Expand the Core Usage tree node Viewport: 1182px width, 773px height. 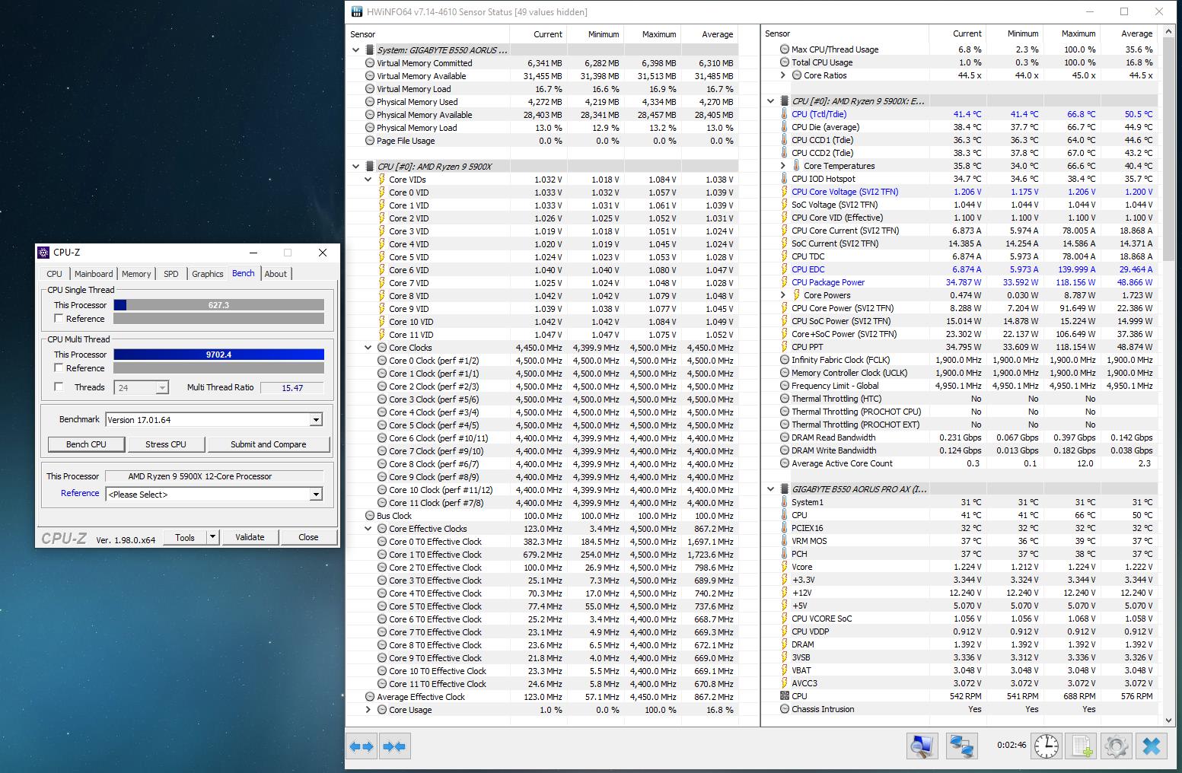tap(368, 710)
